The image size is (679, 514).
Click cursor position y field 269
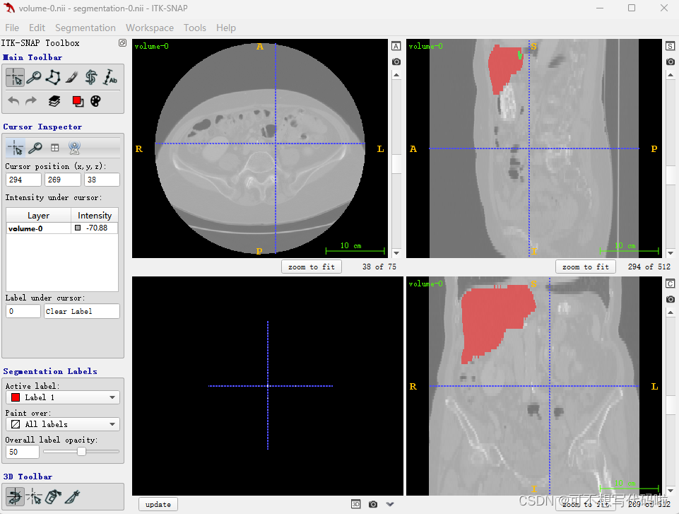63,180
